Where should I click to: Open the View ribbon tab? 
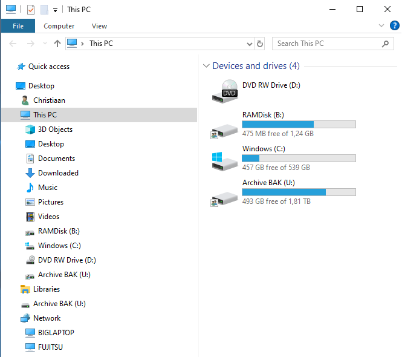[x=99, y=26]
